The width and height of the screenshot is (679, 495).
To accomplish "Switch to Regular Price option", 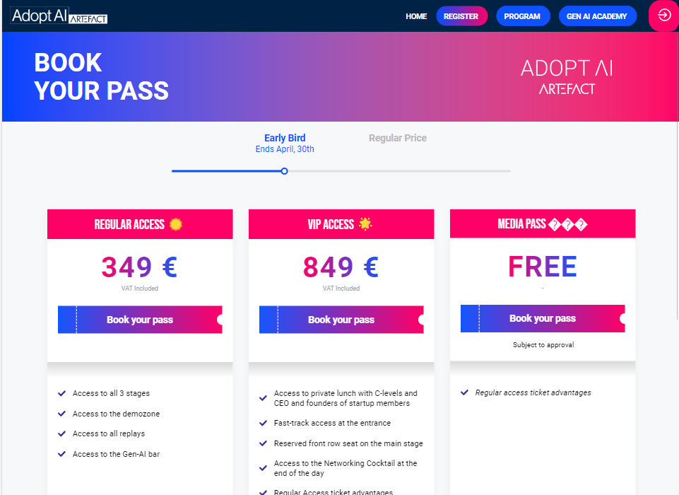I will coord(398,138).
